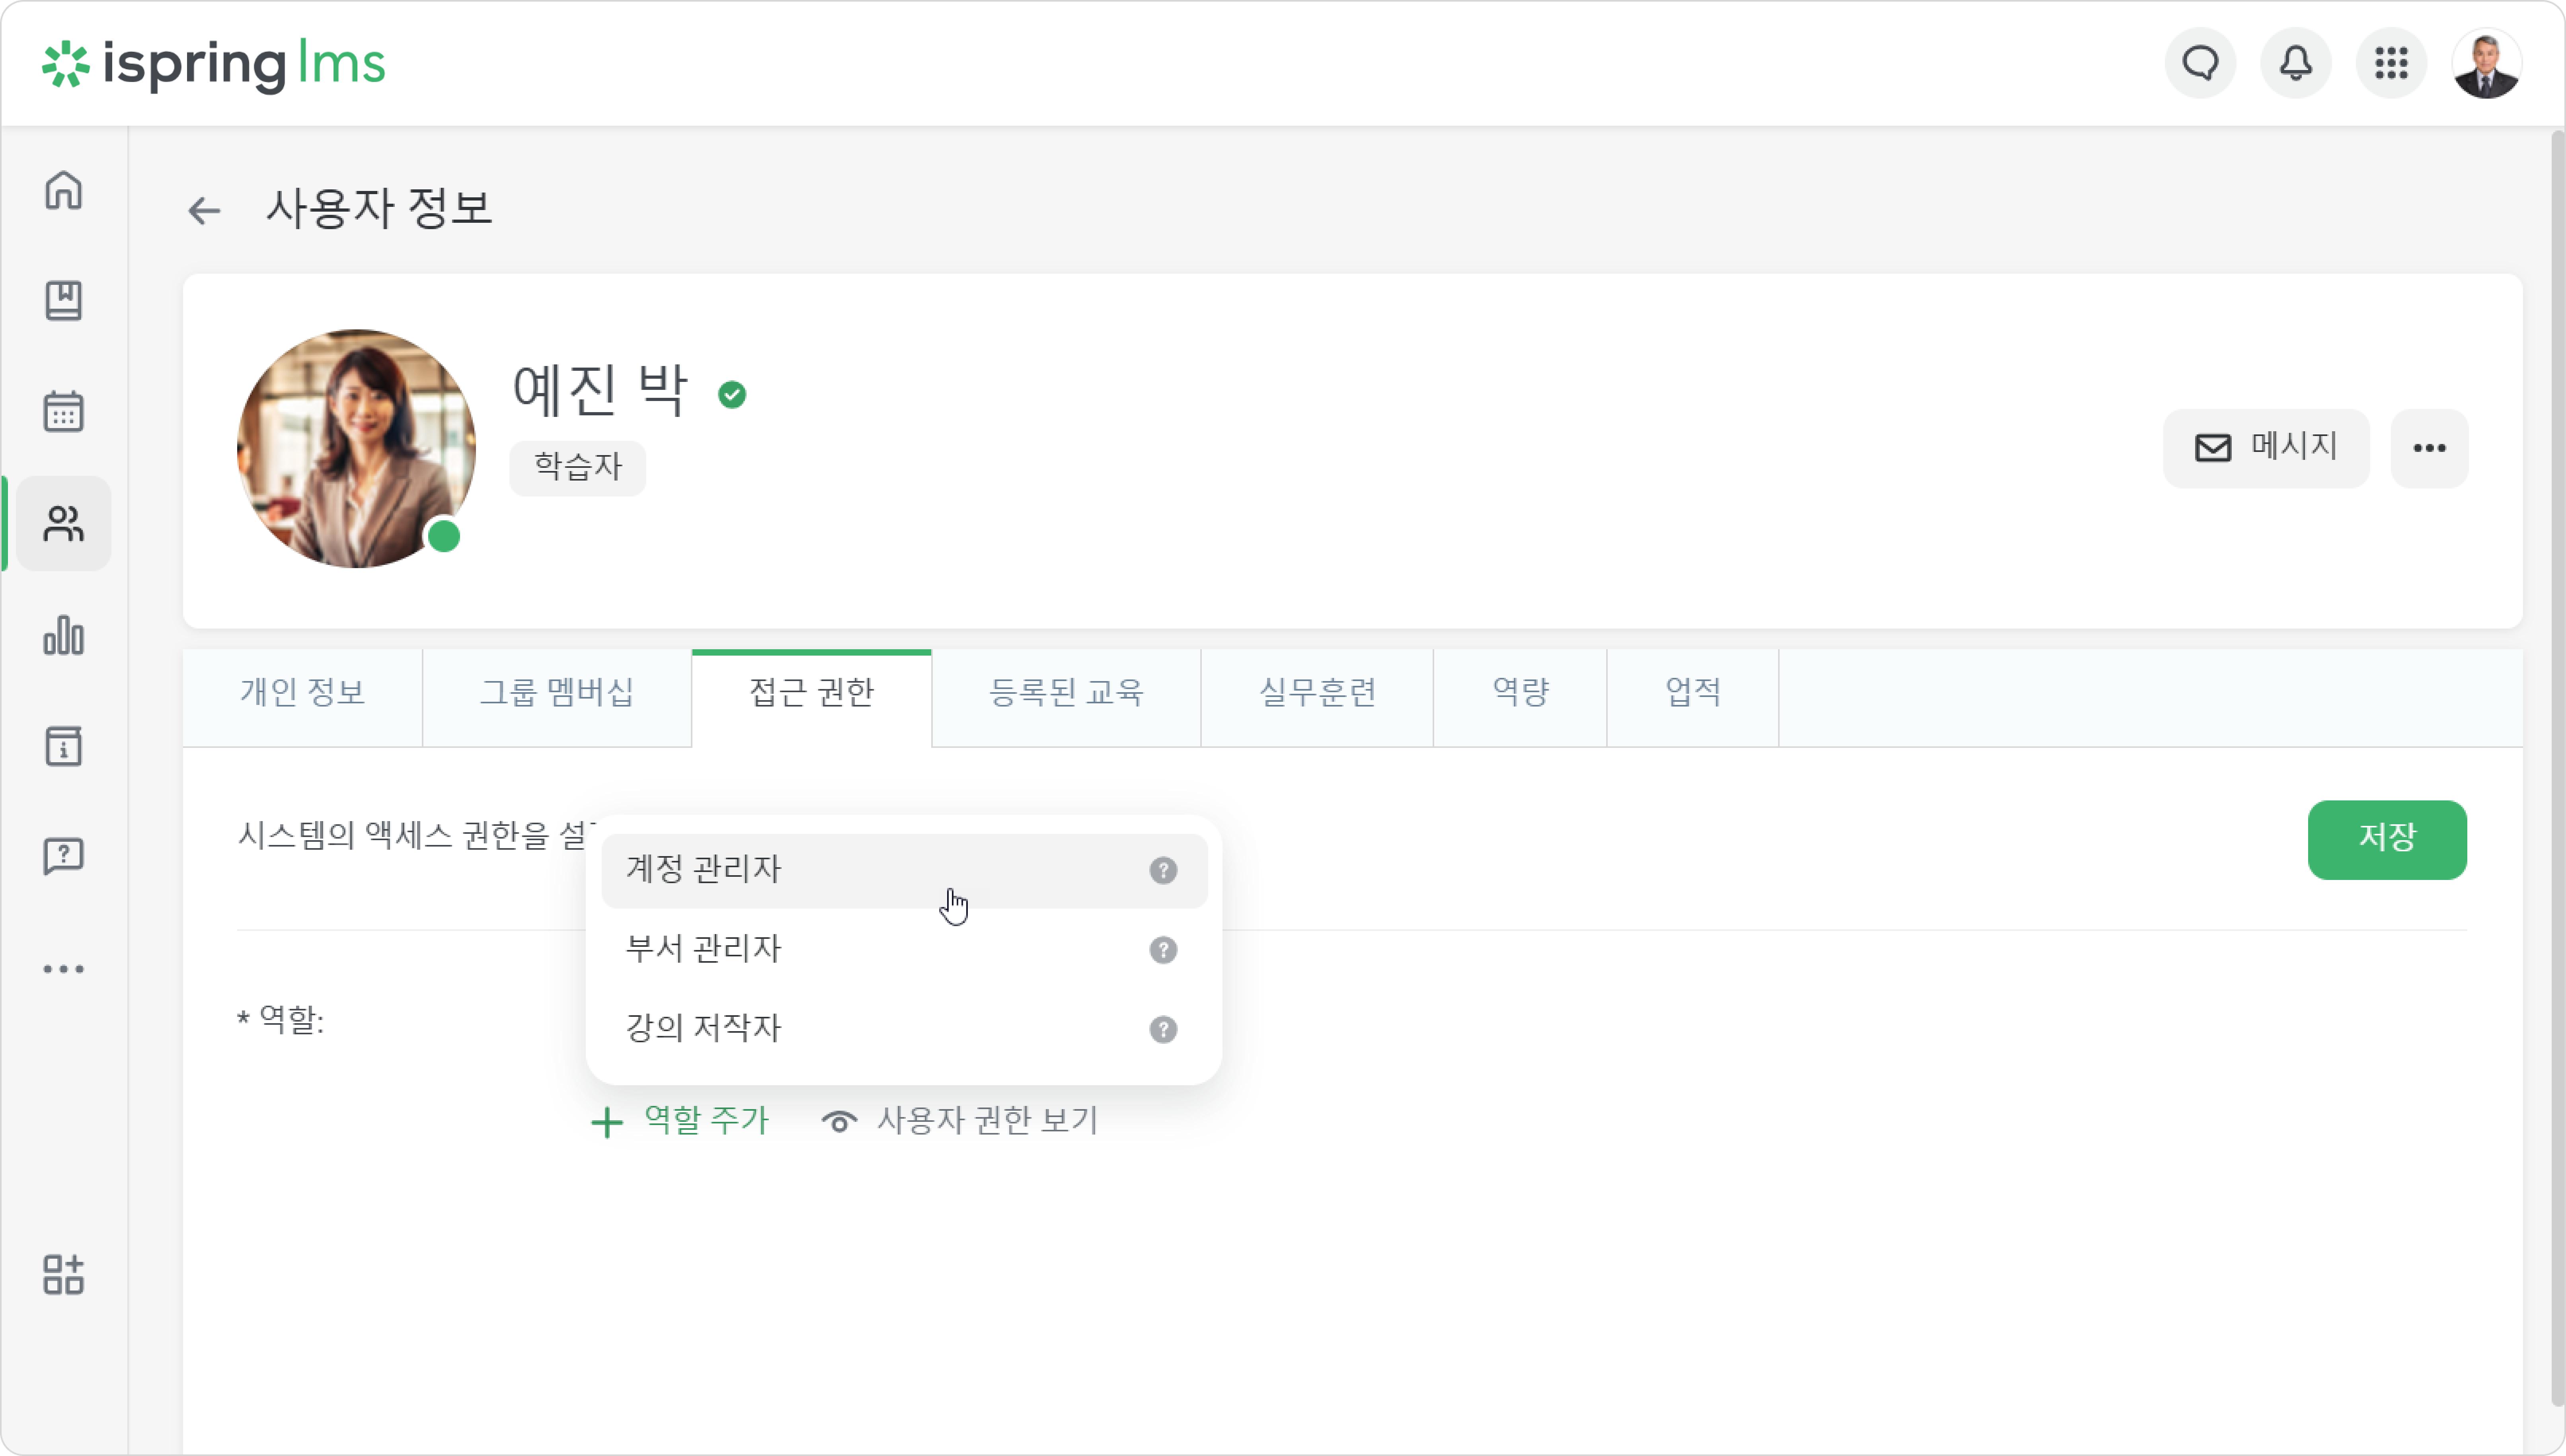Show help for 강의 저작자 role
This screenshot has width=2566, height=1456.
(1162, 1029)
